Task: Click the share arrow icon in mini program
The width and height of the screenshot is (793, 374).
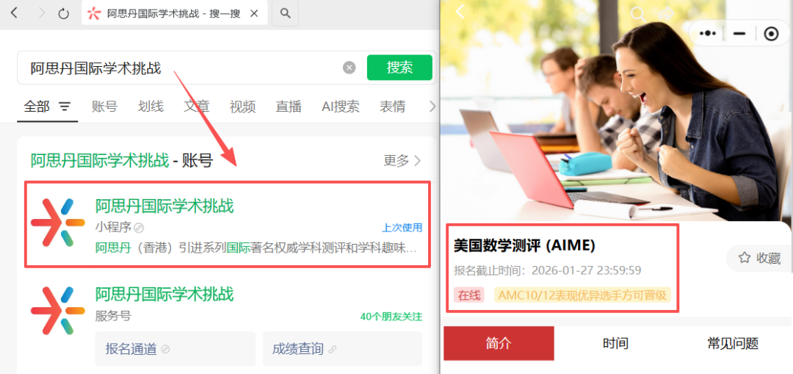Action: [665, 14]
